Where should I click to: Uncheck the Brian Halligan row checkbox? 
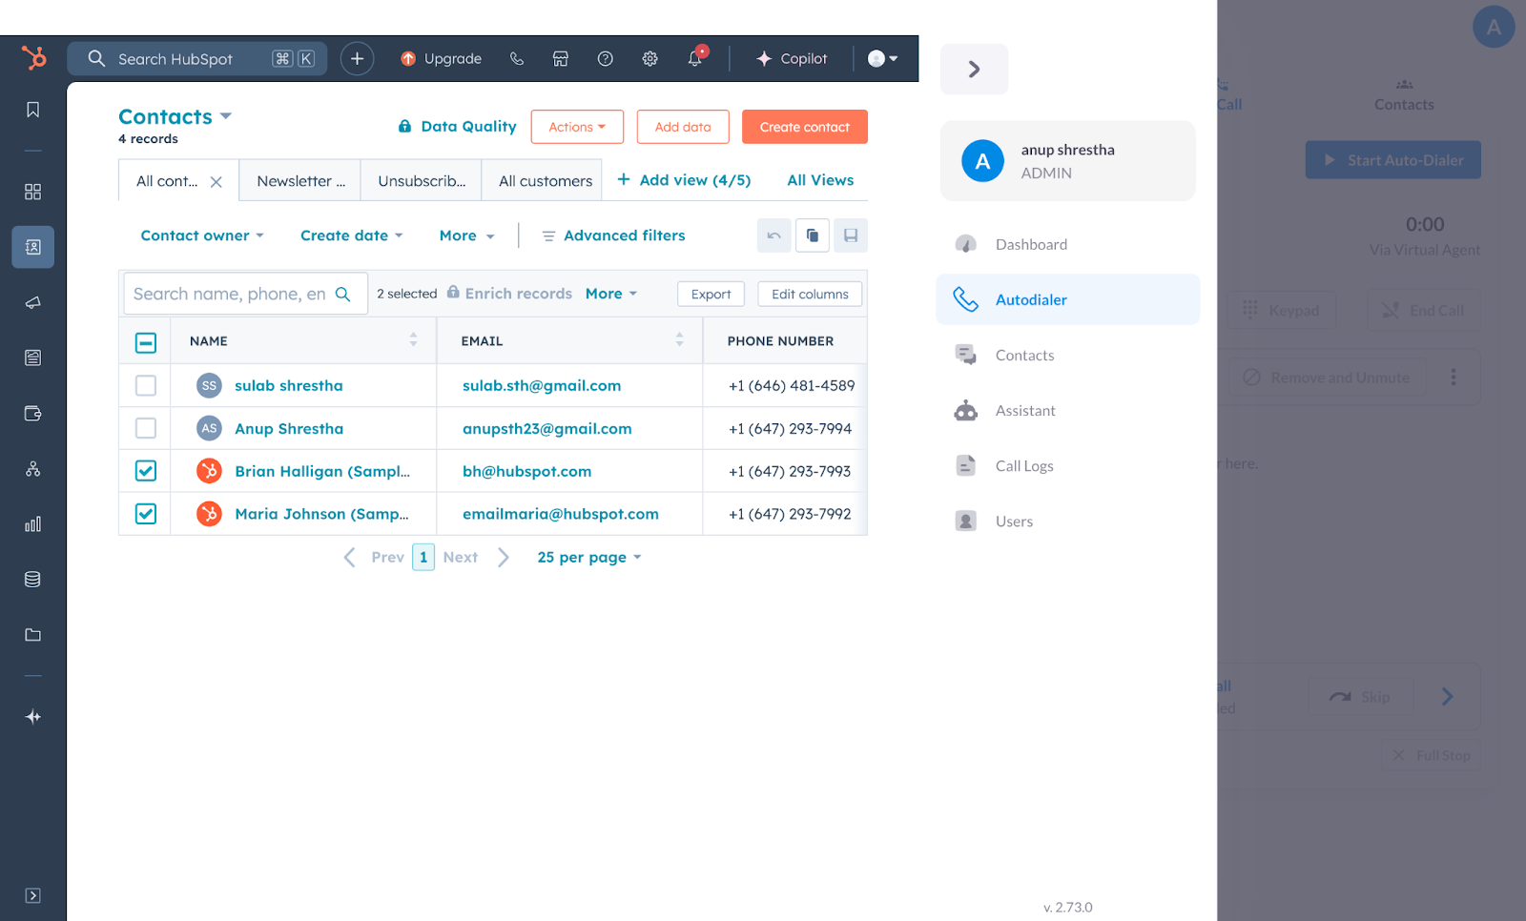146,471
